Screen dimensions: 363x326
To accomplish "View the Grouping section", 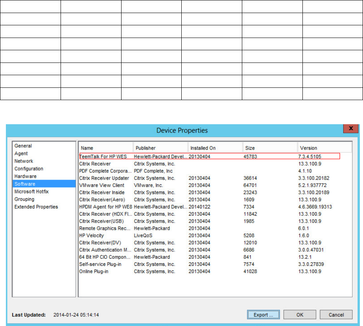I will tap(24, 199).
